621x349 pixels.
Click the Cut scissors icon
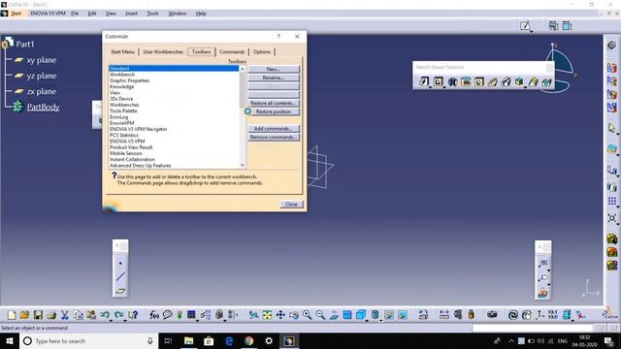tap(65, 315)
